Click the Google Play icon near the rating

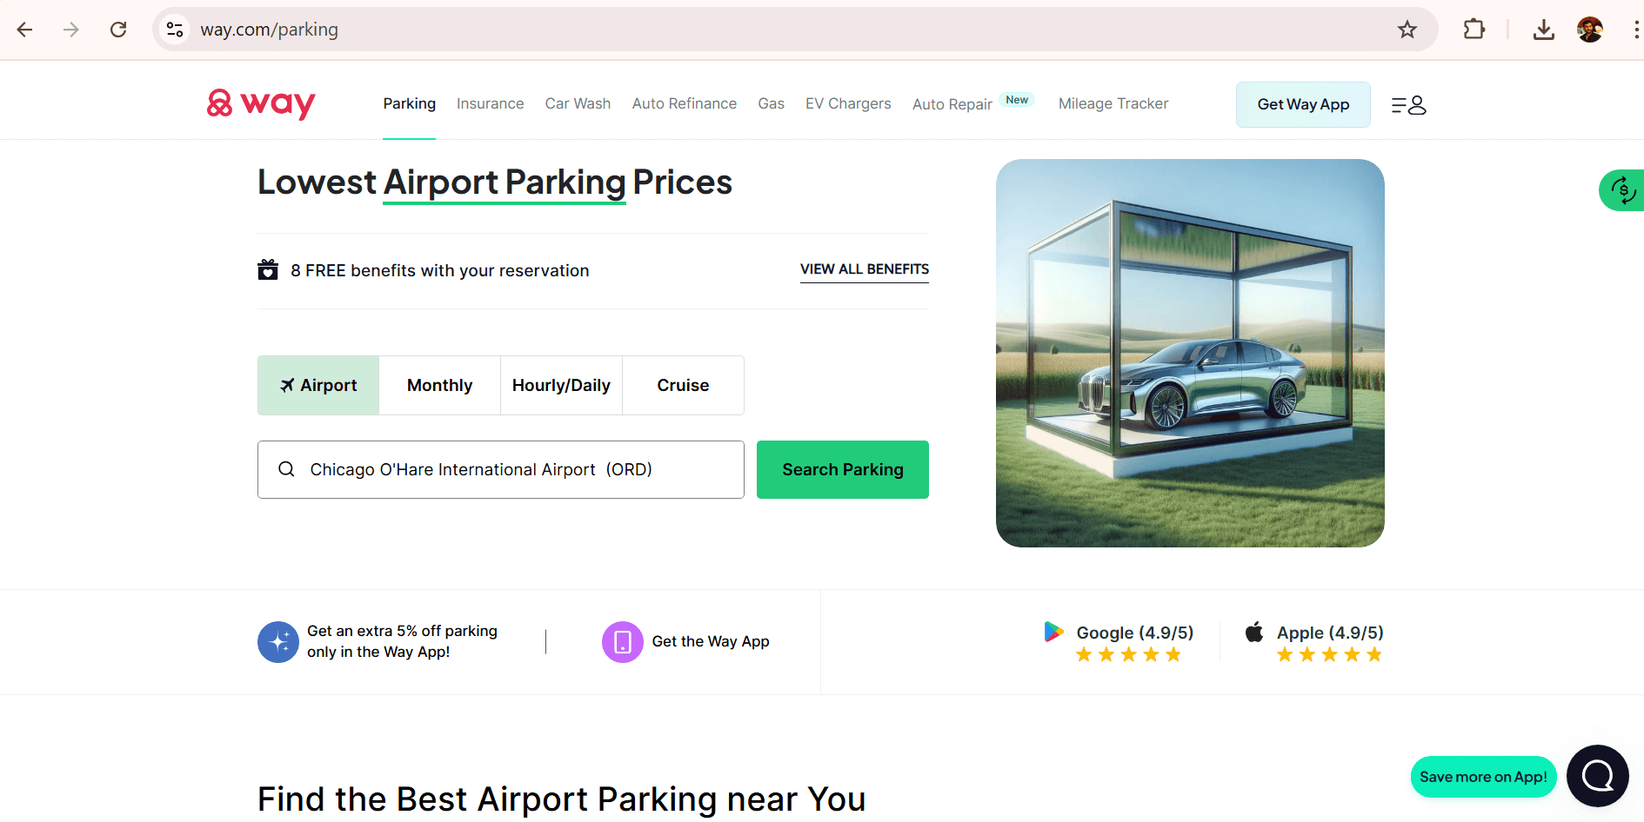pos(1053,632)
